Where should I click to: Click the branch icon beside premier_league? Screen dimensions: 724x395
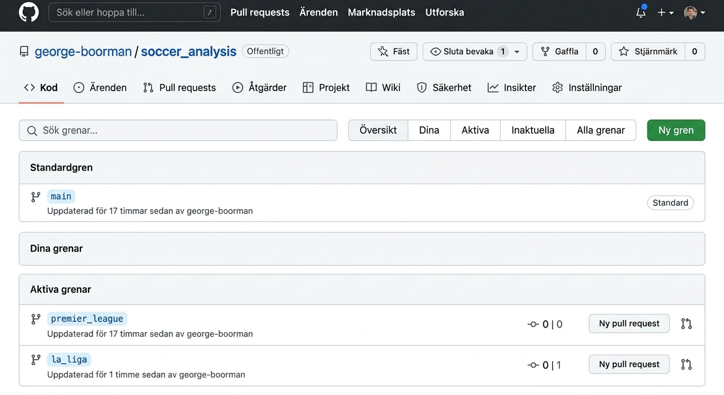click(35, 319)
